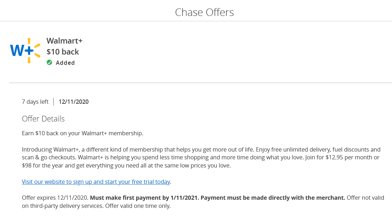This screenshot has height=216, width=392.
Task: Click the Offer expires 12/11/2020 sentence
Action: point(55,198)
